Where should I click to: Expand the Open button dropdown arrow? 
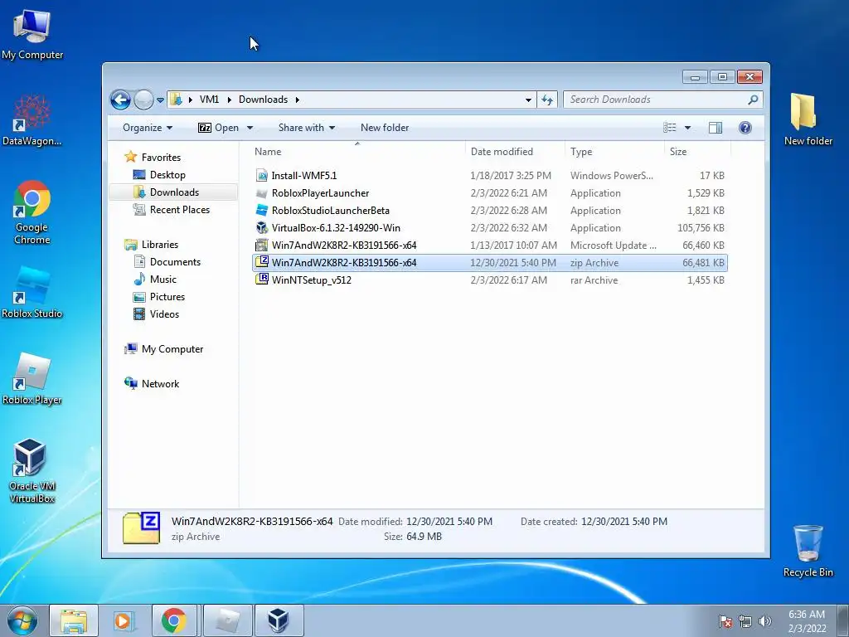click(x=250, y=128)
